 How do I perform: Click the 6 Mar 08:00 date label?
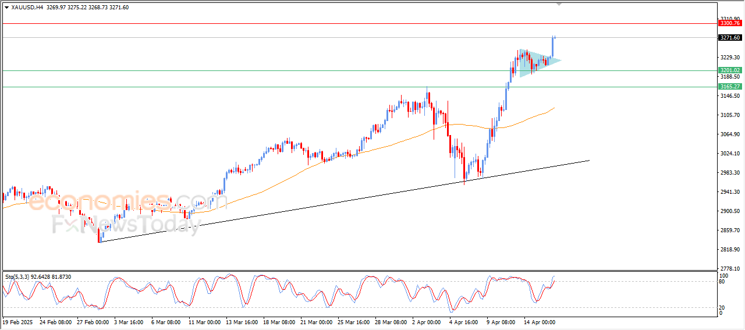pyautogui.click(x=167, y=322)
